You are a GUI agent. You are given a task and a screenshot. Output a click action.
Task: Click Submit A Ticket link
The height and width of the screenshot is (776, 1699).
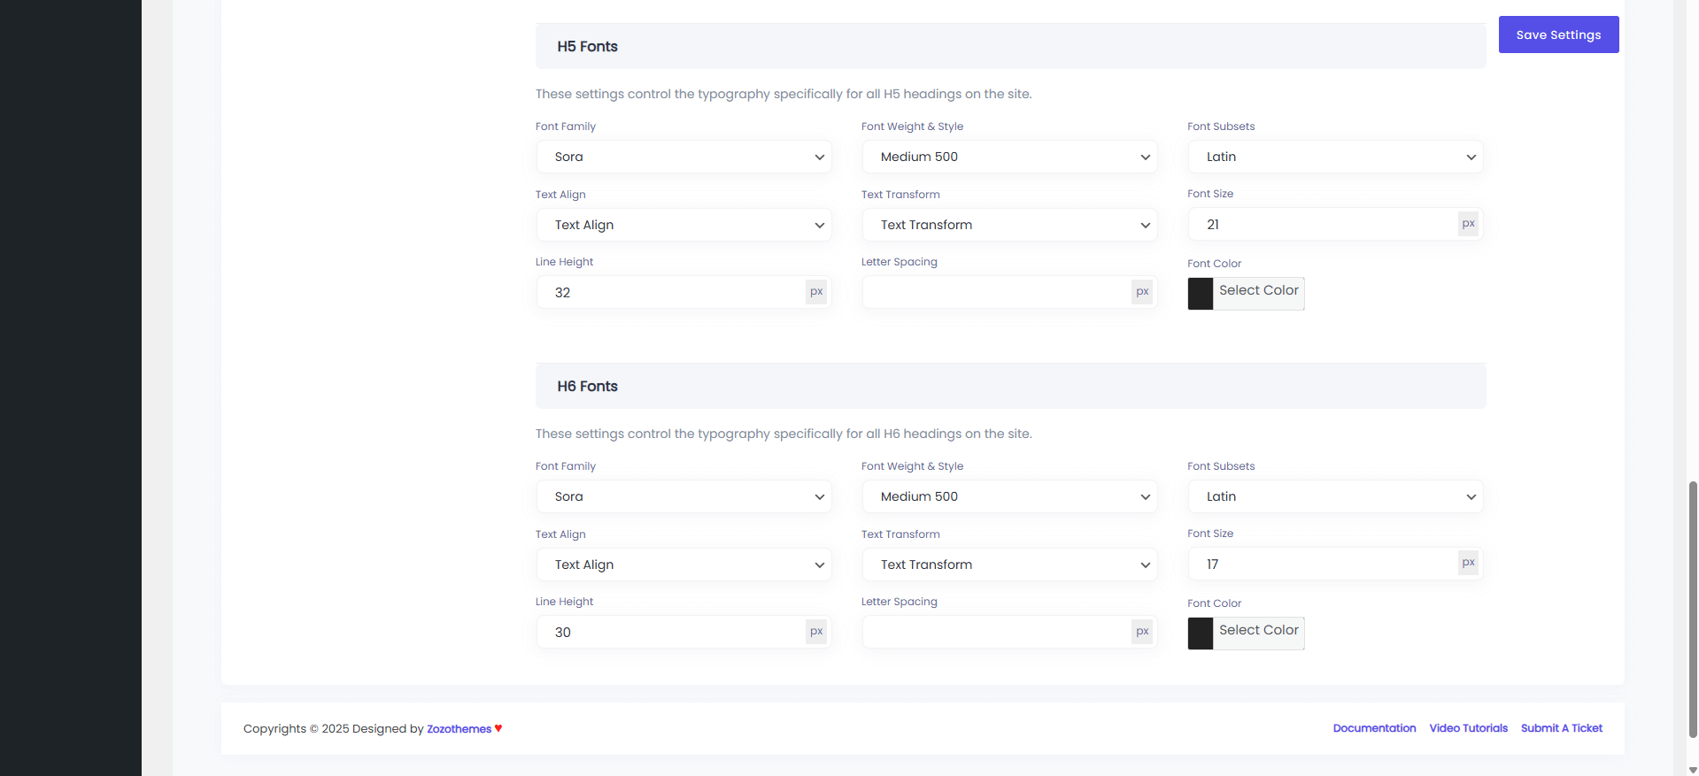click(1561, 728)
